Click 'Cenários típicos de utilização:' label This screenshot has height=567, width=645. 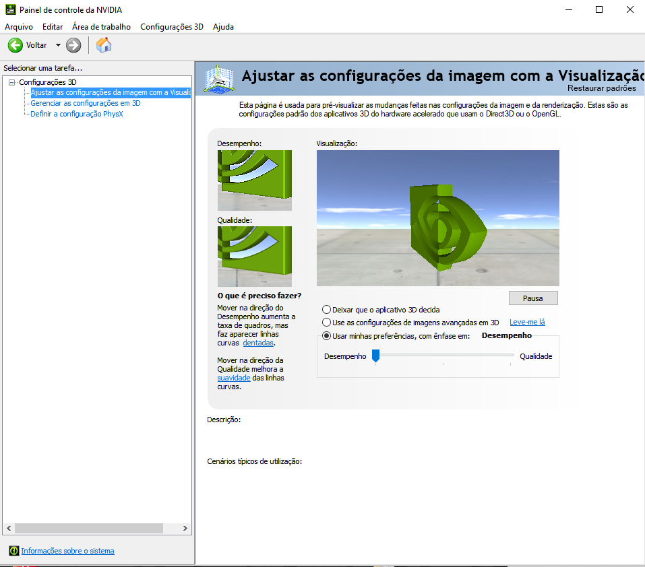255,461
